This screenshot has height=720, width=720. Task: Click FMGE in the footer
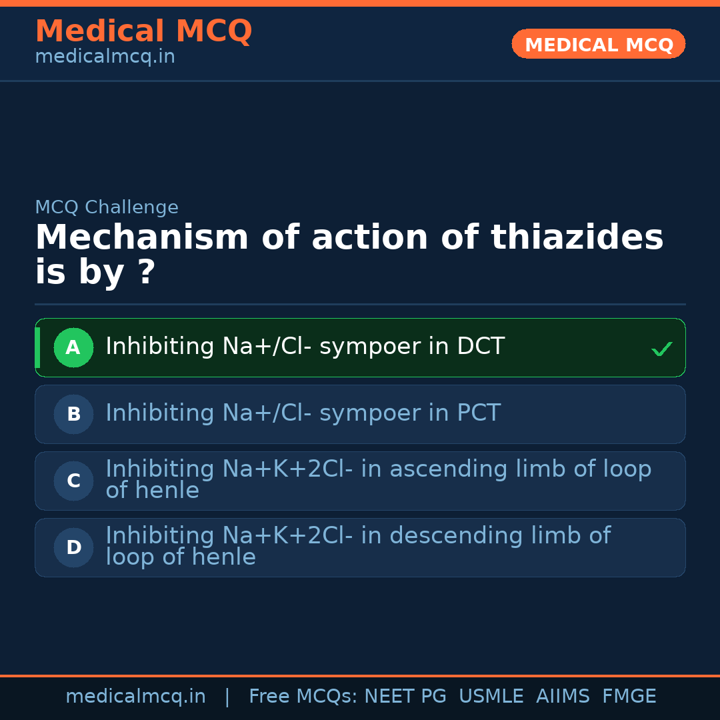coord(629,697)
